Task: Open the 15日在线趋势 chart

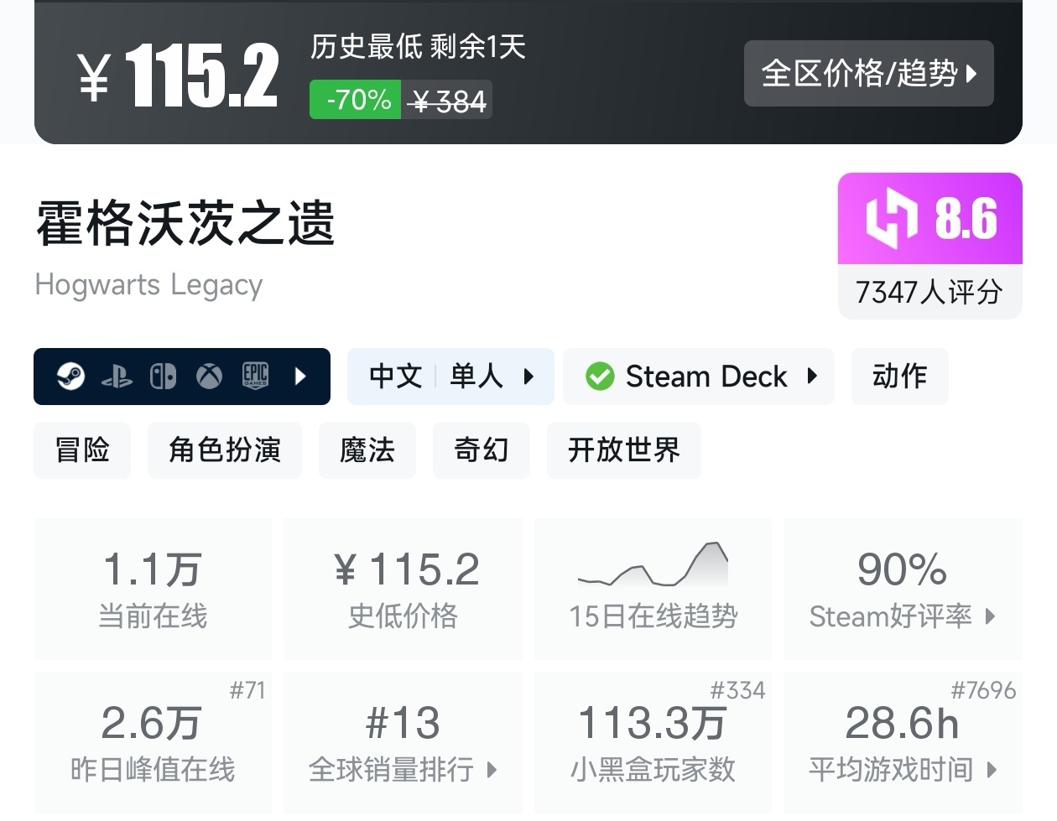Action: (653, 589)
